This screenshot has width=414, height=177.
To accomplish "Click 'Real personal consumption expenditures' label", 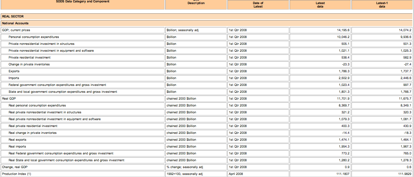I will coord(37,105).
